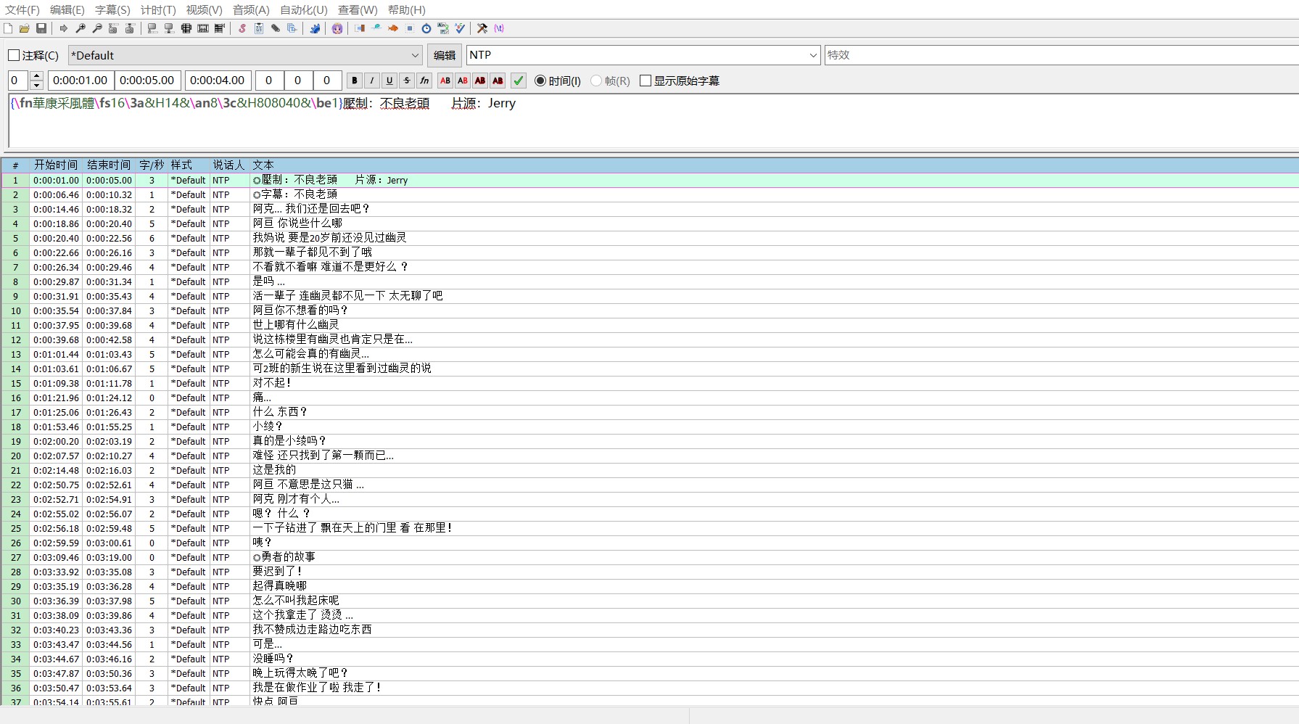1299x724 pixels.
Task: Enable the 显示原始字幕 checkbox
Action: pos(646,81)
